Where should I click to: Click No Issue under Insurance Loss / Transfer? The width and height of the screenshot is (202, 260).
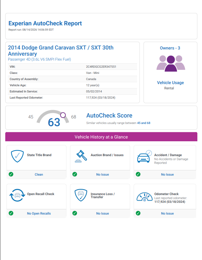(103, 213)
